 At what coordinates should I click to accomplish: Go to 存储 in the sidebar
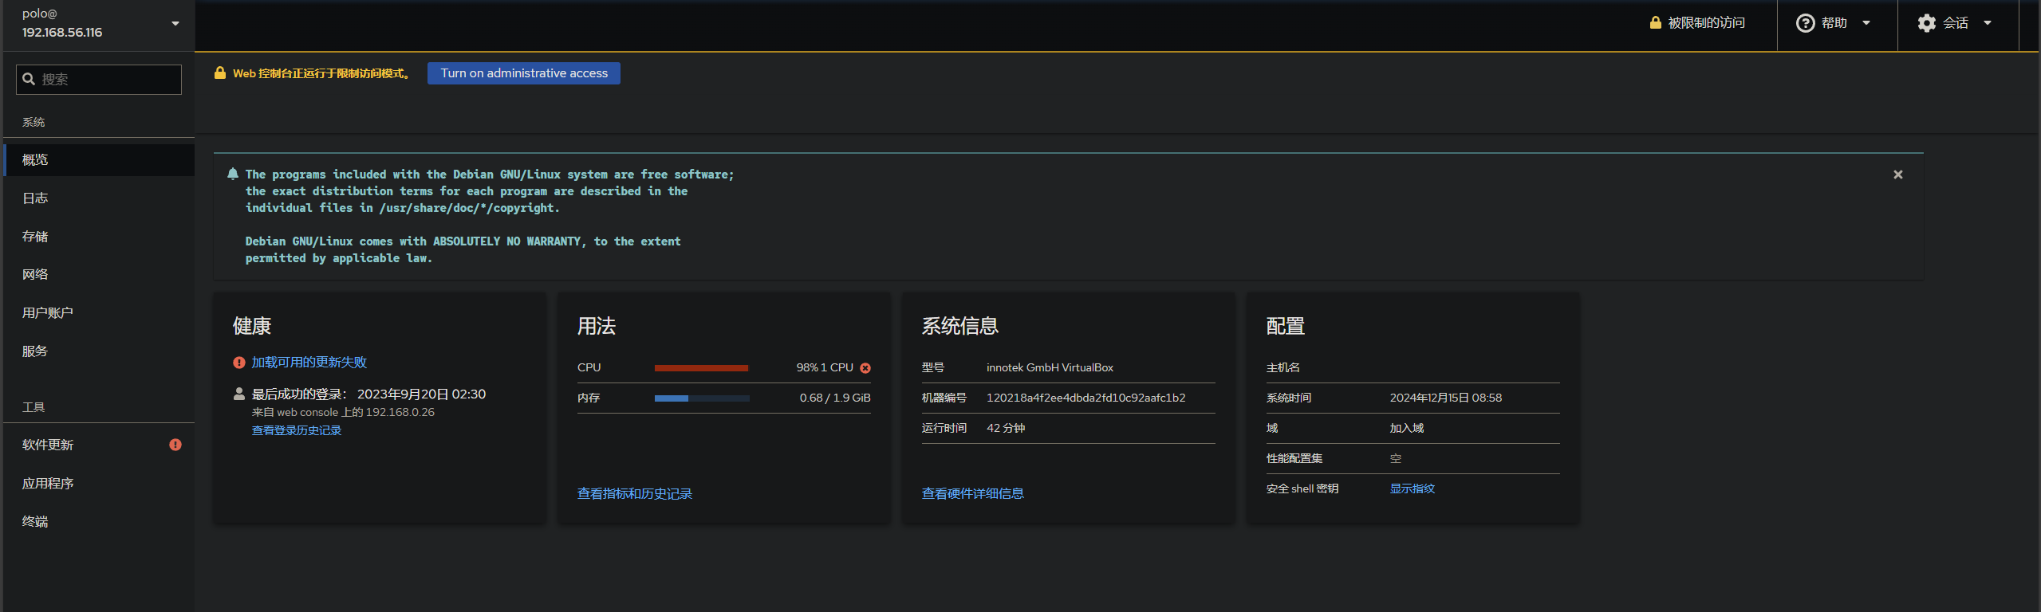click(x=35, y=237)
